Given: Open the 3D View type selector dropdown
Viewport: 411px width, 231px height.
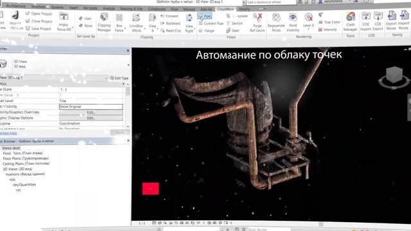Looking at the screenshot, I should coord(128,64).
